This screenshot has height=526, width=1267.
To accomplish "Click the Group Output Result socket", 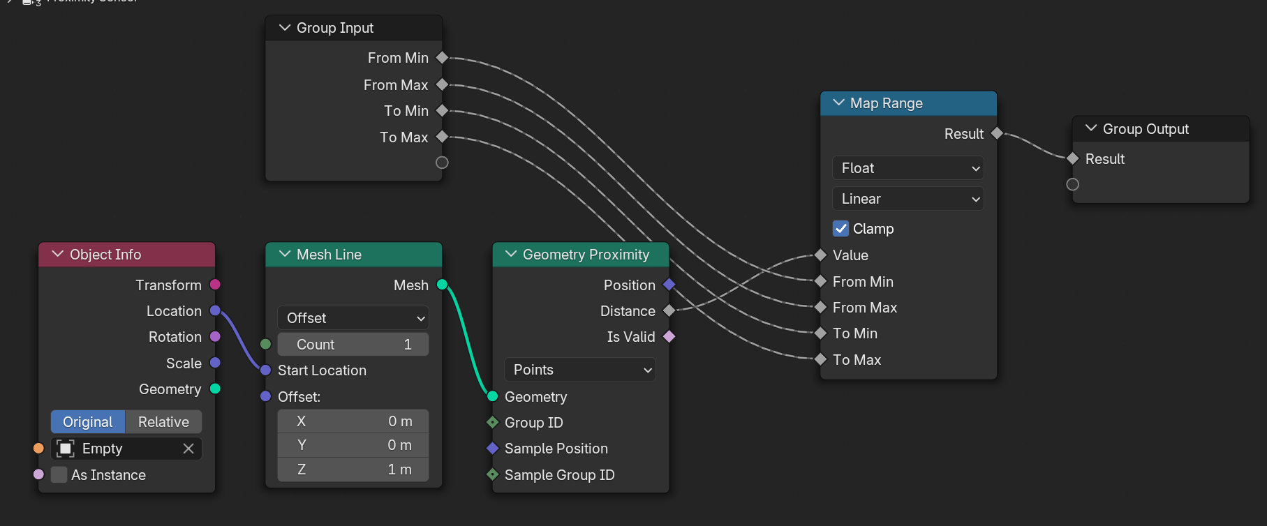I will pos(1073,158).
